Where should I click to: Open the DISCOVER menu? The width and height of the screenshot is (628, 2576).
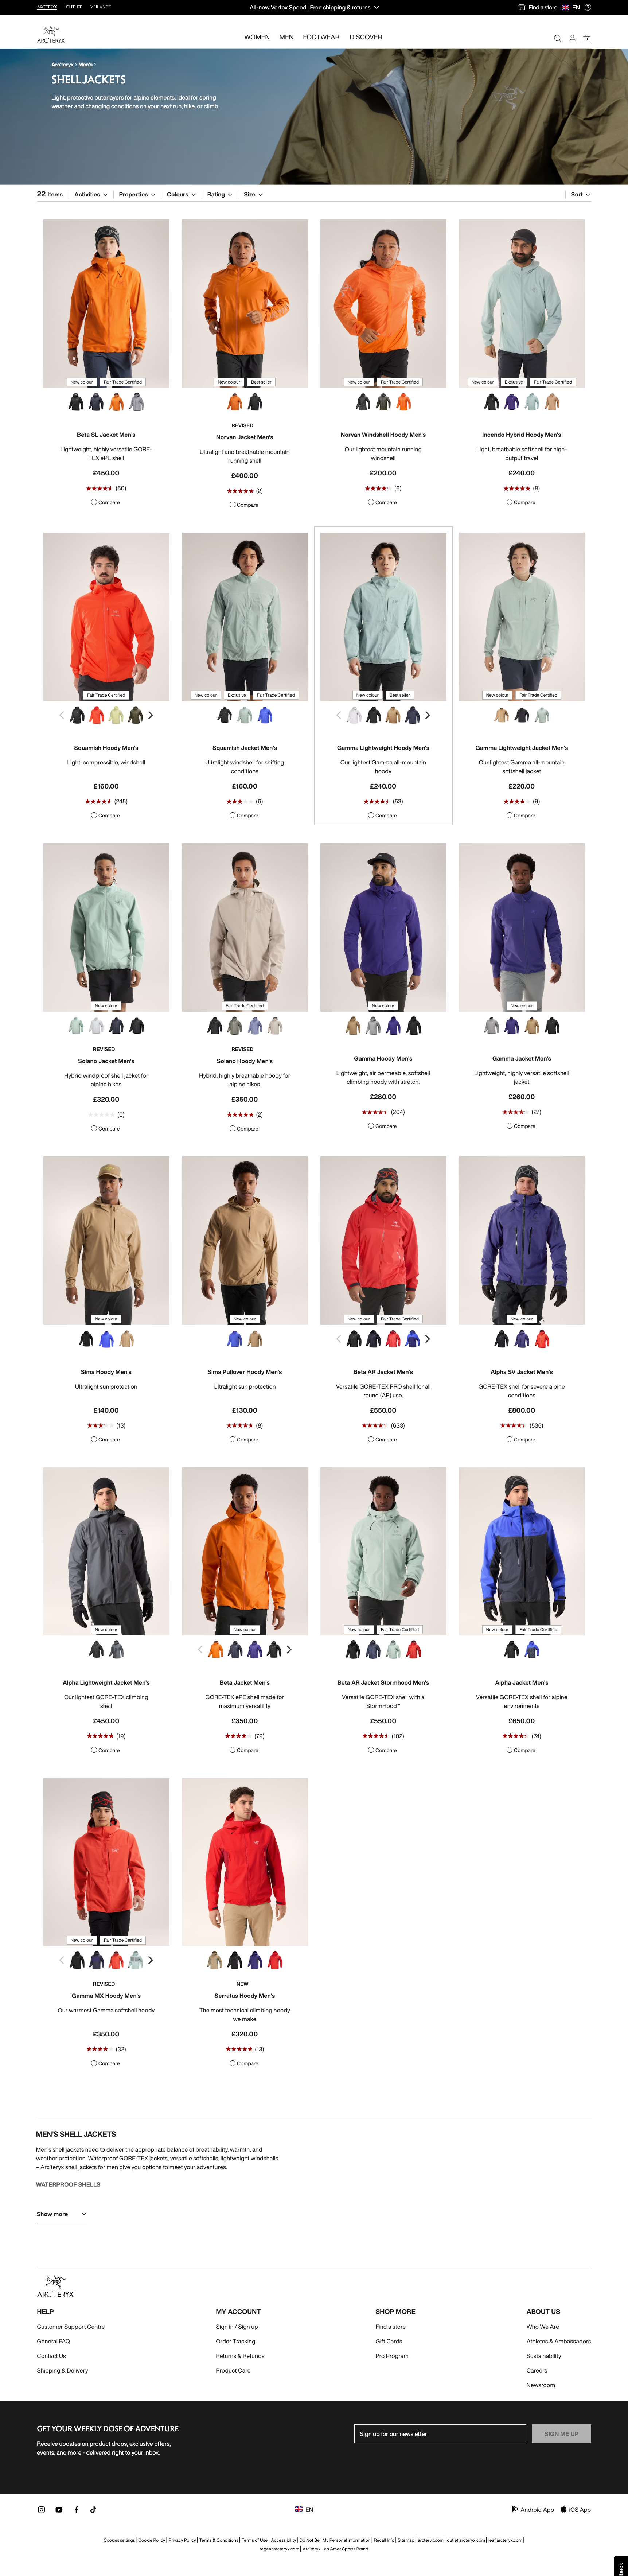click(366, 37)
